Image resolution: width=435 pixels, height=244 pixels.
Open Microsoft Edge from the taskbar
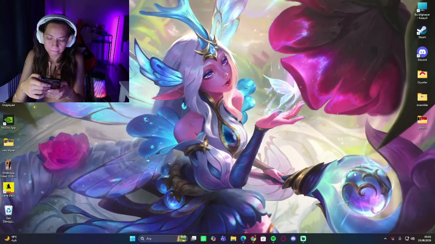pos(243,239)
